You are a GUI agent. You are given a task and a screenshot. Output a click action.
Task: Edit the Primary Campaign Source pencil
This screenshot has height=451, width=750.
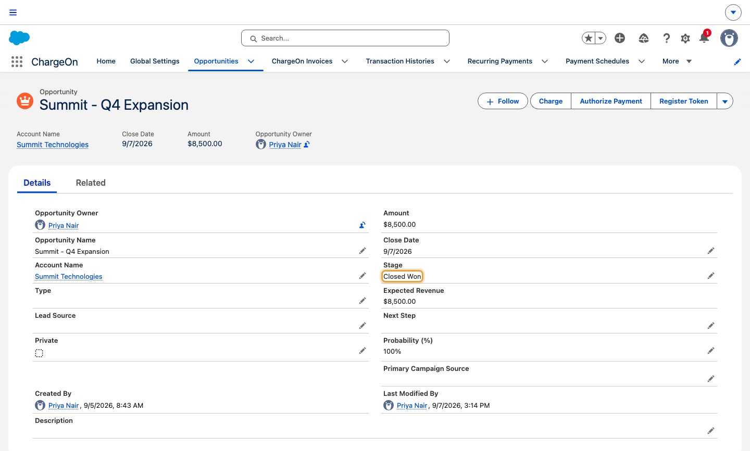click(x=711, y=379)
